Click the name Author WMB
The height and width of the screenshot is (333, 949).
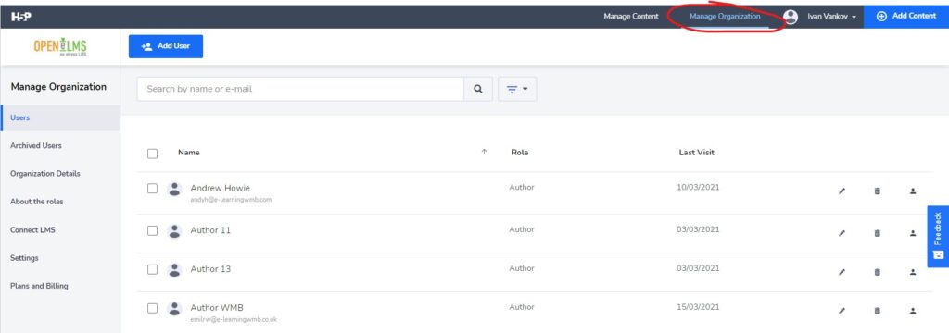pyautogui.click(x=217, y=308)
